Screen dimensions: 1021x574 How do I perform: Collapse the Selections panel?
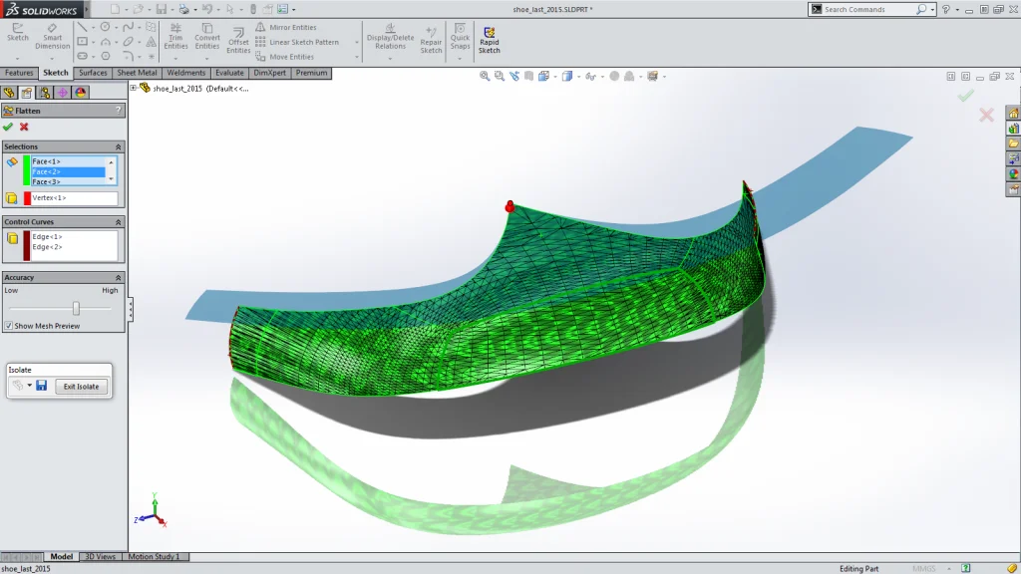[120, 145]
